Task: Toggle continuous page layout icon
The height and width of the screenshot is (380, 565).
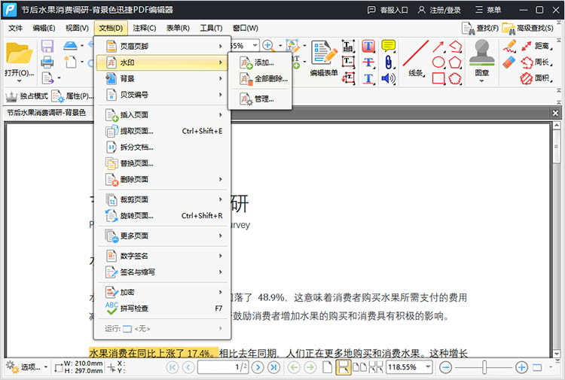Action: click(x=343, y=367)
